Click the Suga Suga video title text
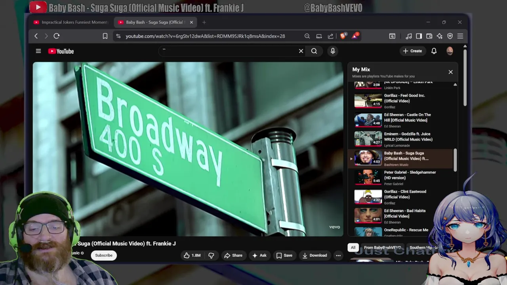The width and height of the screenshot is (507, 285). [127, 243]
